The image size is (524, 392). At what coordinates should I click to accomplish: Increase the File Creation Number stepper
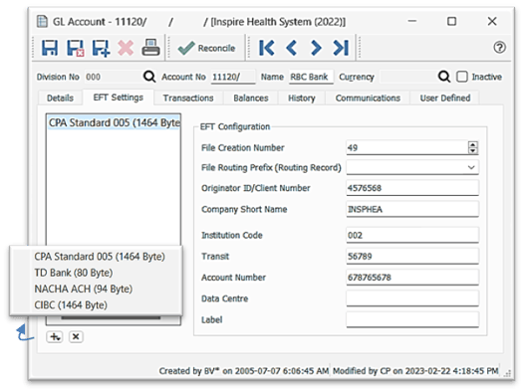[472, 144]
